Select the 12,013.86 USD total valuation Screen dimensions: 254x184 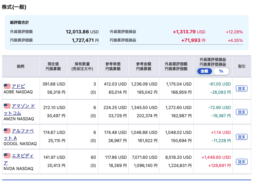(82, 32)
